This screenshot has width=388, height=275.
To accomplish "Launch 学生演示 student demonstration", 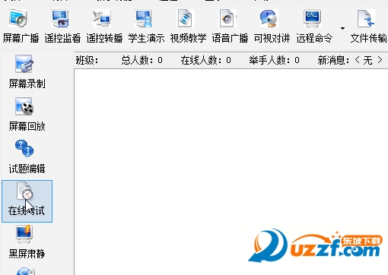I will click(146, 26).
